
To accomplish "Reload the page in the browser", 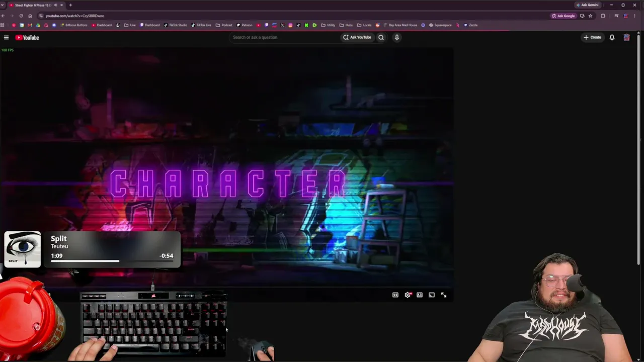I will click(x=21, y=16).
